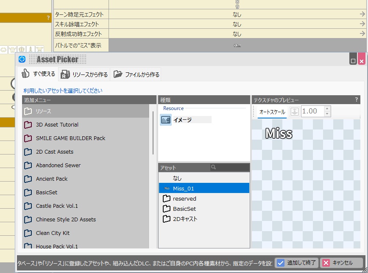Click the folder icon beside Ancient Pack
This screenshot has height=273, width=368.
(x=28, y=179)
